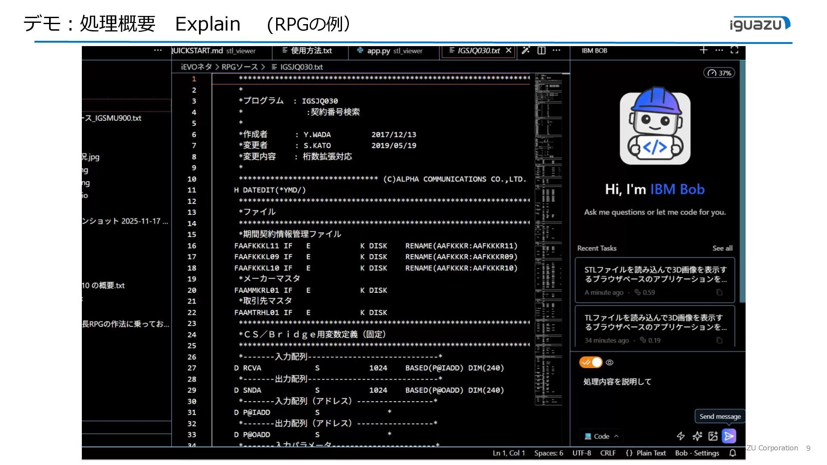Copy the STLファイル recent task
The width and height of the screenshot is (827, 465).
(x=719, y=292)
